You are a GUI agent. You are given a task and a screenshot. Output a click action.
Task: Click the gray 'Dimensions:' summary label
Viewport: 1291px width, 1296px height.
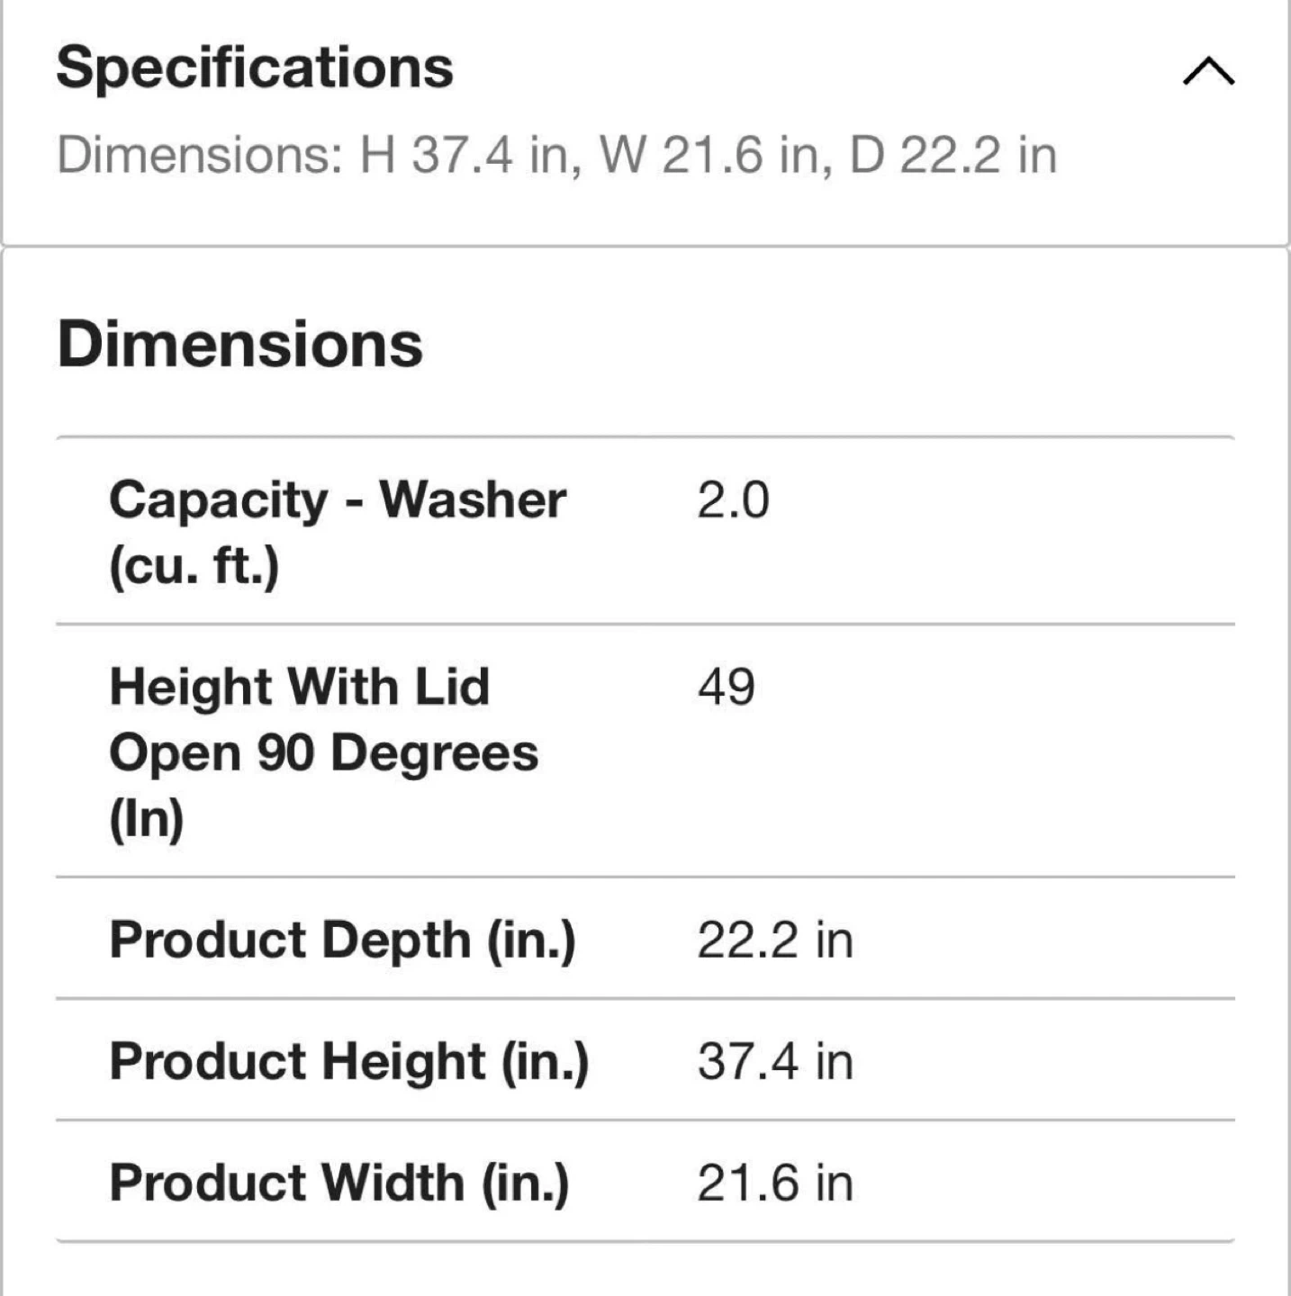click(x=200, y=155)
